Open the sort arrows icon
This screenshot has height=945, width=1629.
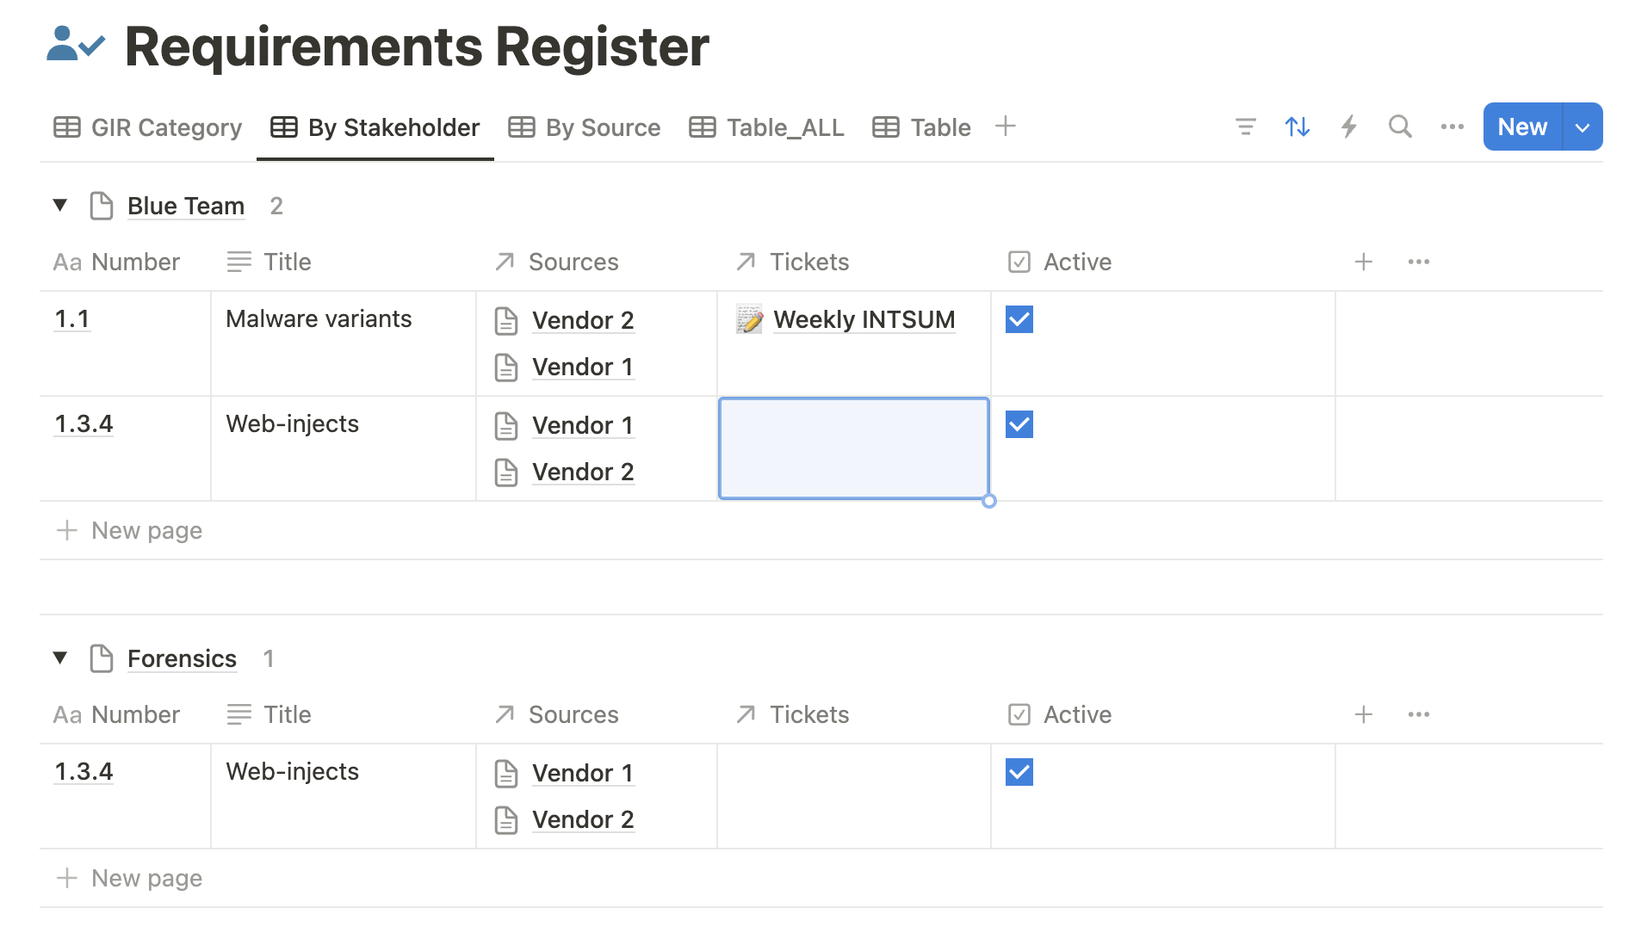(1297, 127)
